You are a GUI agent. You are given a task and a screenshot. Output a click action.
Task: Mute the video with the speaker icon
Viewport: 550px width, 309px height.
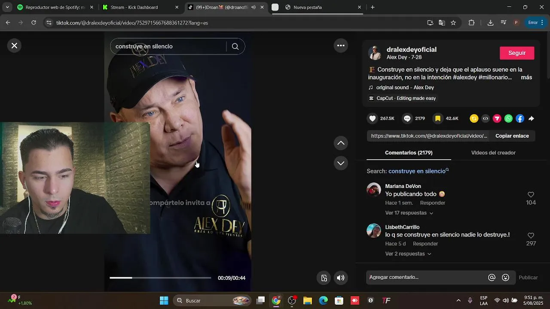click(x=341, y=278)
